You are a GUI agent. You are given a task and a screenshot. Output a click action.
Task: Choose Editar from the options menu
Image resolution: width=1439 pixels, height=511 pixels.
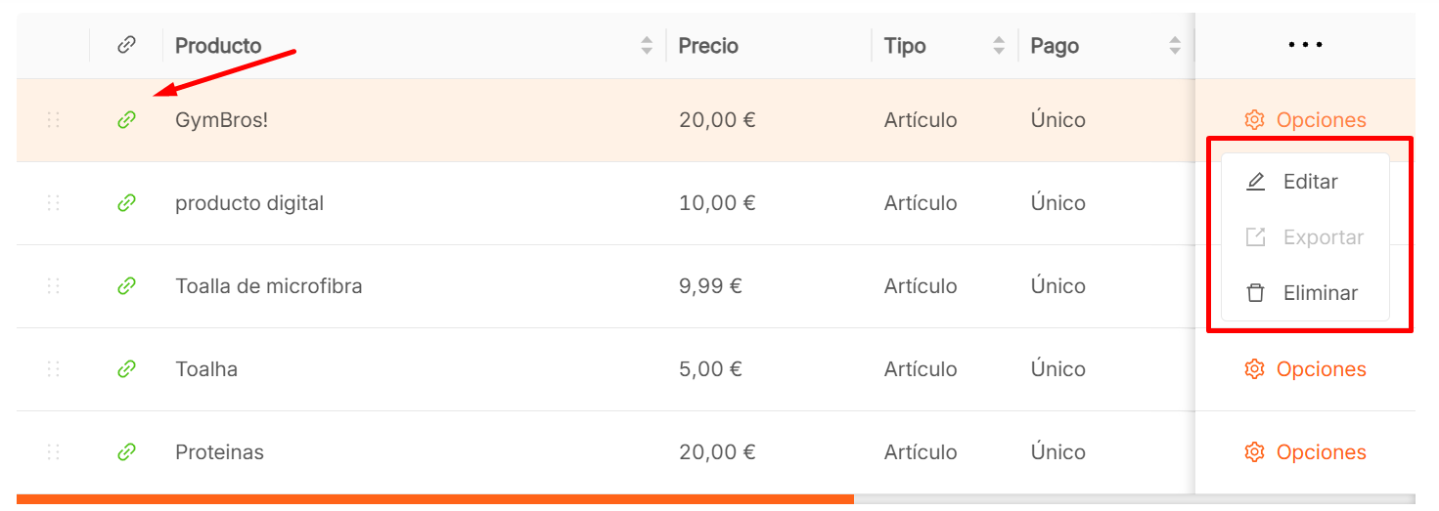[x=1309, y=182]
